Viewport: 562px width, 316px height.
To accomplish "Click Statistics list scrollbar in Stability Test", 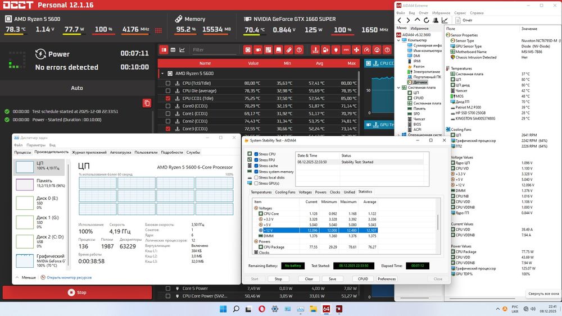I will pos(438,222).
